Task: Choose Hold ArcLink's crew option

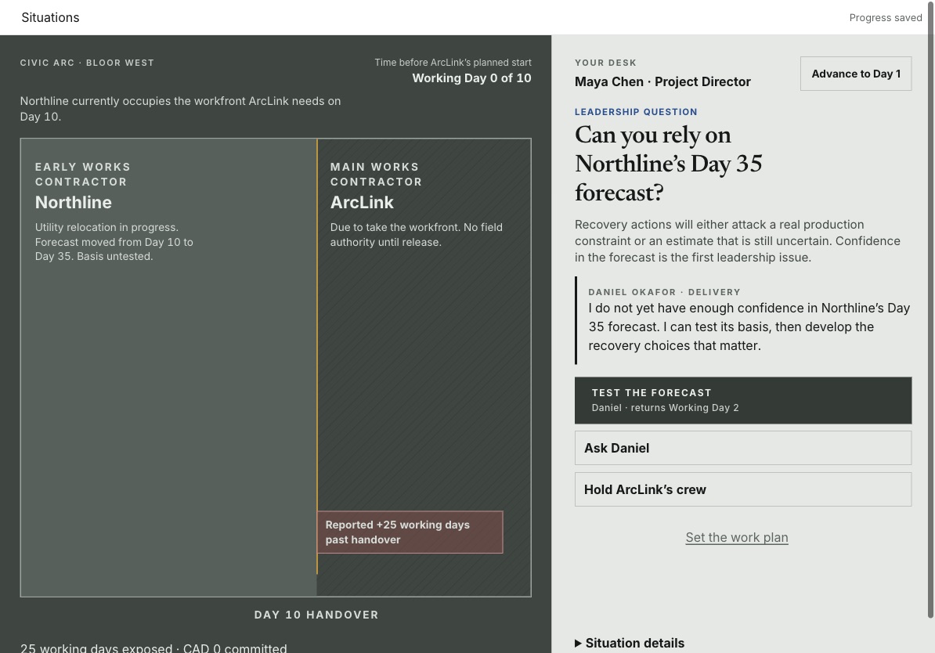Action: pos(743,489)
